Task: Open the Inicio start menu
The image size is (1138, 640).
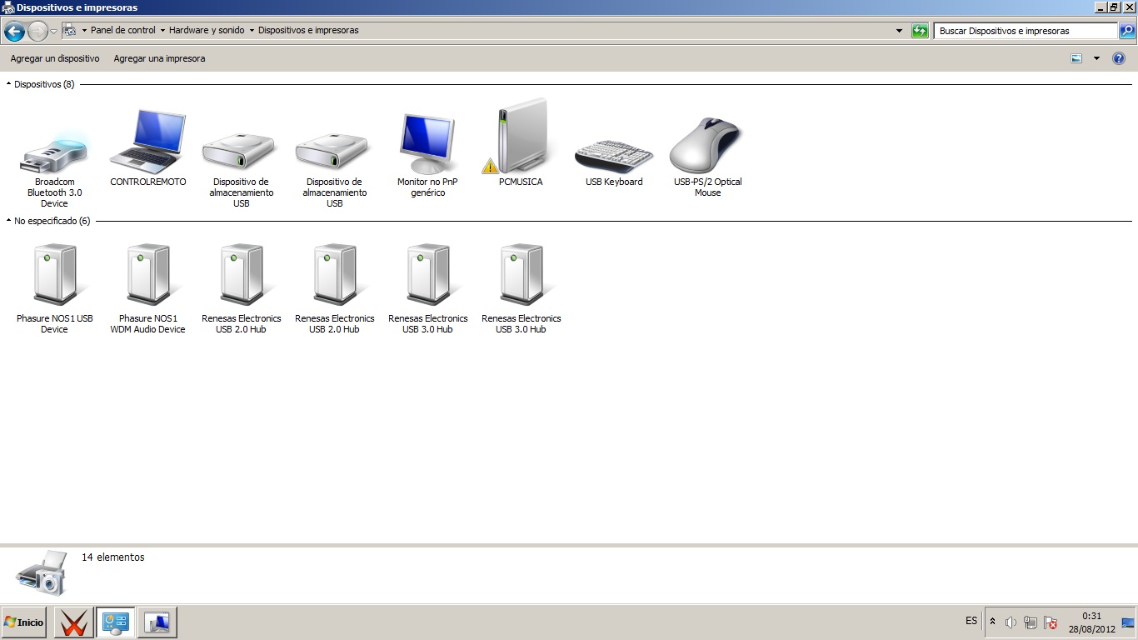Action: click(23, 622)
